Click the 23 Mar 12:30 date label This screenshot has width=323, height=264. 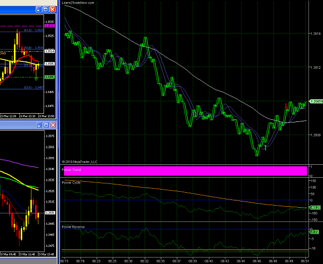coord(8,116)
